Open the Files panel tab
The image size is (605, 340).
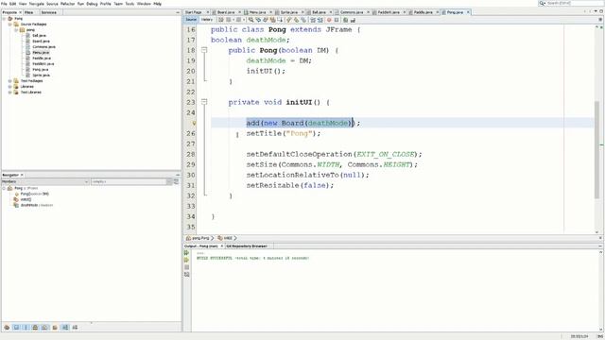pos(29,12)
